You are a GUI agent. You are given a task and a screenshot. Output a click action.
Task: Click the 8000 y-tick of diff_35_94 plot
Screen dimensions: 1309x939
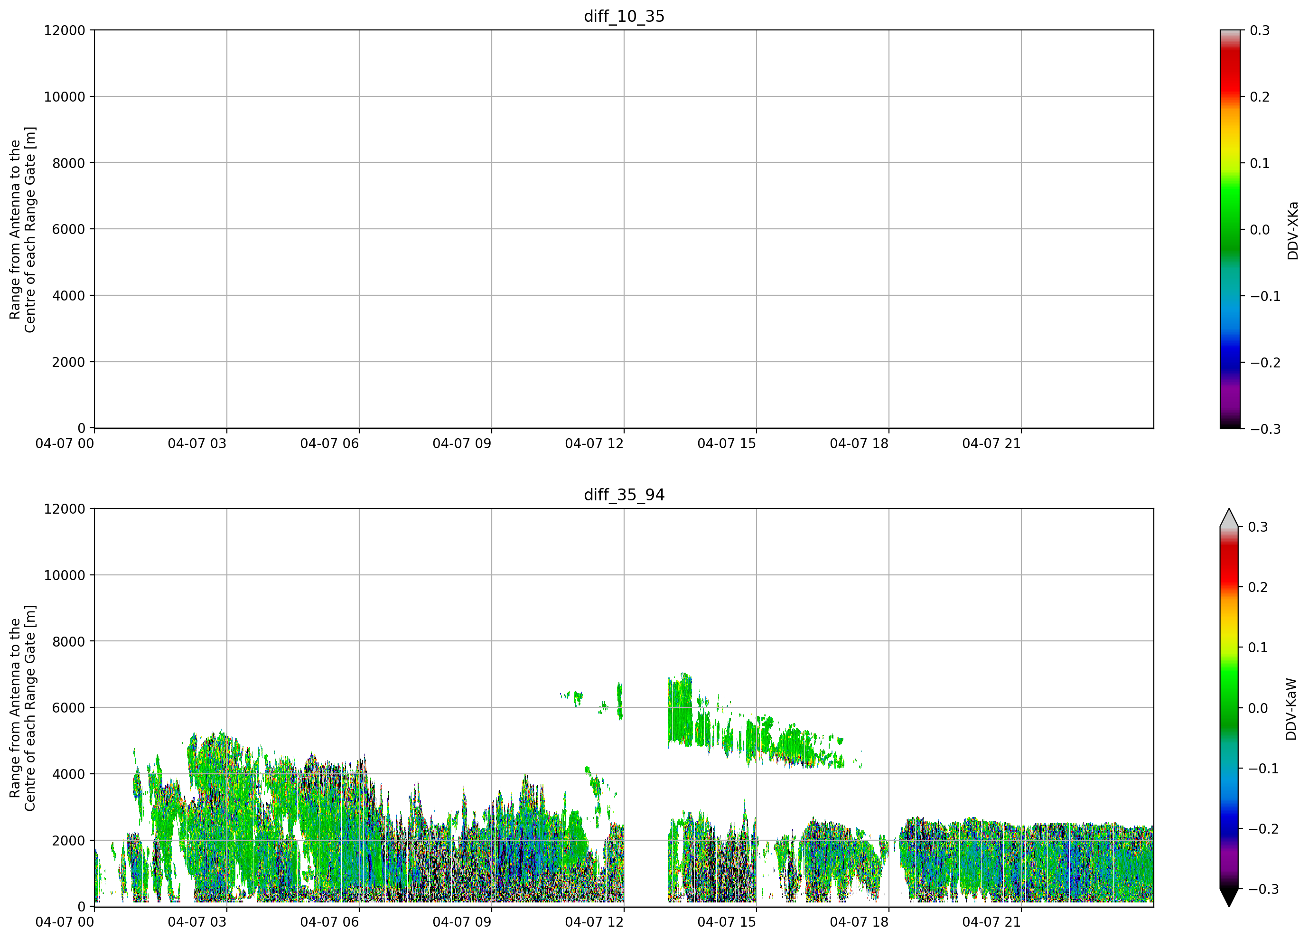point(69,641)
